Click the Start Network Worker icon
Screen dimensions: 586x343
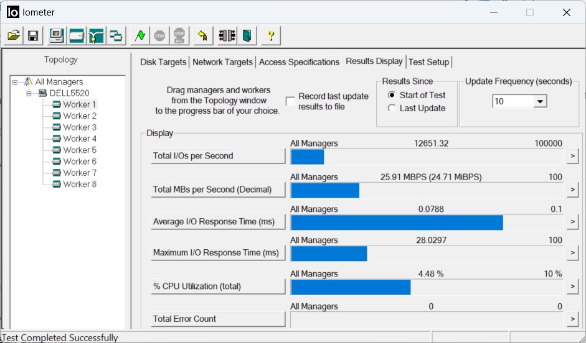96,35
